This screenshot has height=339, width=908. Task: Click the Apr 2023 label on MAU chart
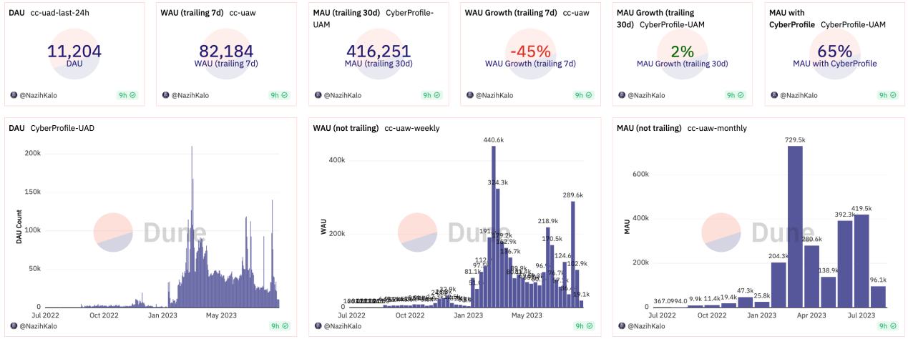tap(811, 314)
